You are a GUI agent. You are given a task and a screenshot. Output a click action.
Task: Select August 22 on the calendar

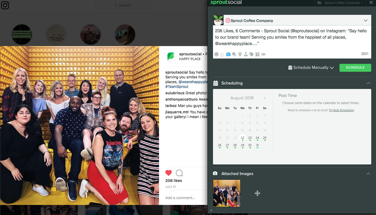[x=242, y=138]
